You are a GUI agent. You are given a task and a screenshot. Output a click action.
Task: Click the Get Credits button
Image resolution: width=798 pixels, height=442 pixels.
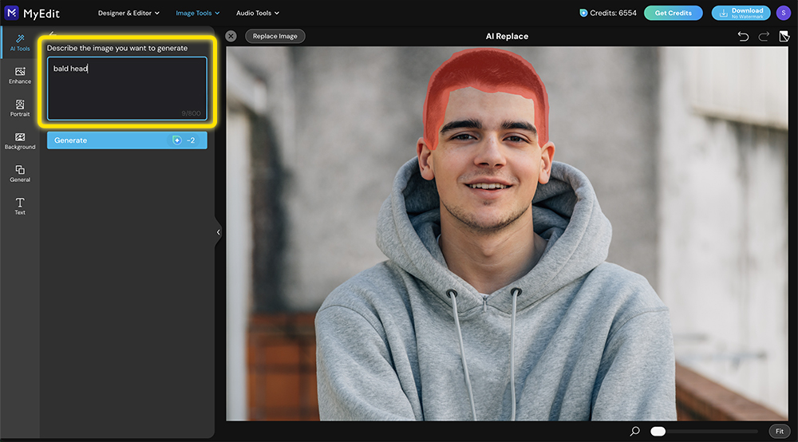click(673, 13)
